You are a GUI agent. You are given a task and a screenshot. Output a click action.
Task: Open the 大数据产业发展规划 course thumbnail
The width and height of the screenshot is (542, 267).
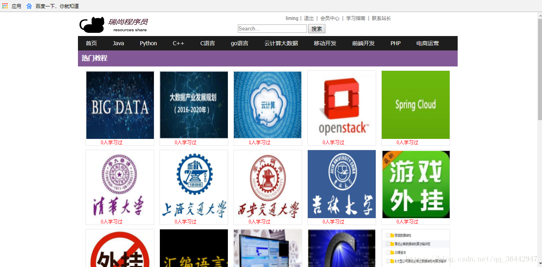click(x=194, y=105)
